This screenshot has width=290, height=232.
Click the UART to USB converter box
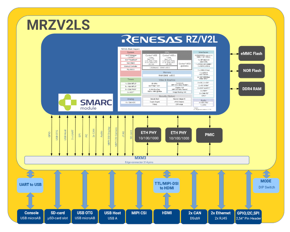tap(31, 185)
